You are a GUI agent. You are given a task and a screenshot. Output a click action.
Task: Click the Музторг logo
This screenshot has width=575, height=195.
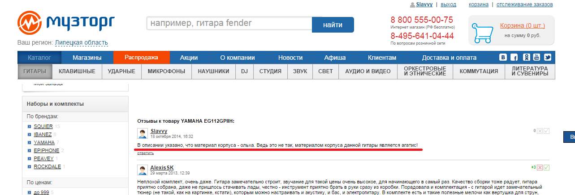click(66, 22)
